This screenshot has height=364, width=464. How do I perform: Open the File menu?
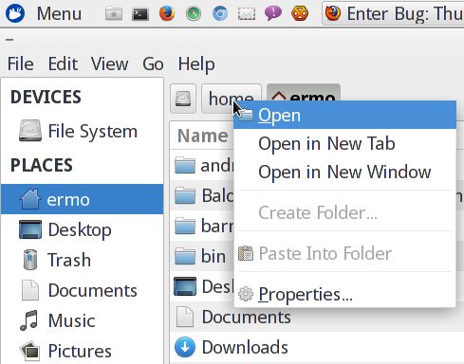[x=21, y=64]
